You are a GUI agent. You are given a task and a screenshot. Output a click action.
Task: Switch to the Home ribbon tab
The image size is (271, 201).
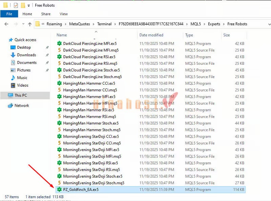pyautogui.click(x=27, y=14)
